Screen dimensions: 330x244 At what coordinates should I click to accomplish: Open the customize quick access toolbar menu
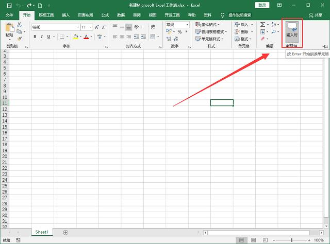[49, 6]
